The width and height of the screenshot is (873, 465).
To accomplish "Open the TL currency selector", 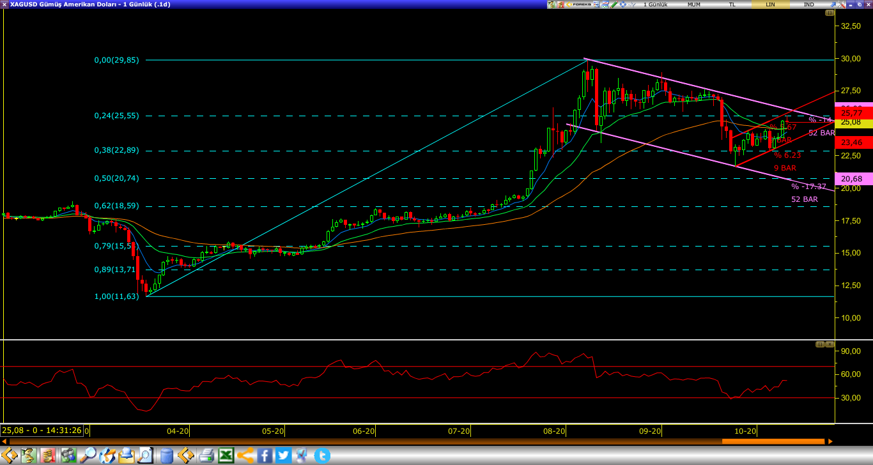I will 732,4.
